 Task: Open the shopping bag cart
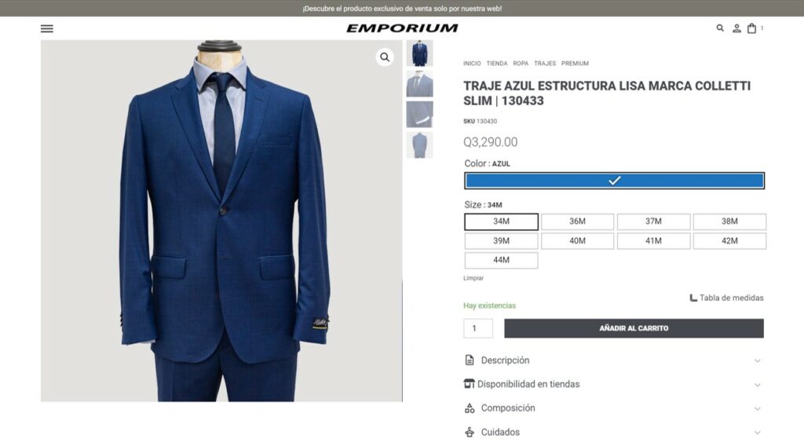click(x=751, y=28)
